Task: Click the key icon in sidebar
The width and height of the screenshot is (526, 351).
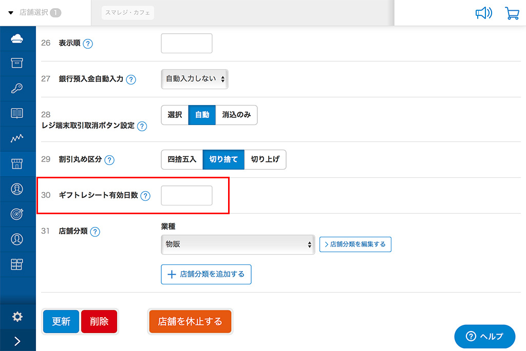Action: point(17,88)
